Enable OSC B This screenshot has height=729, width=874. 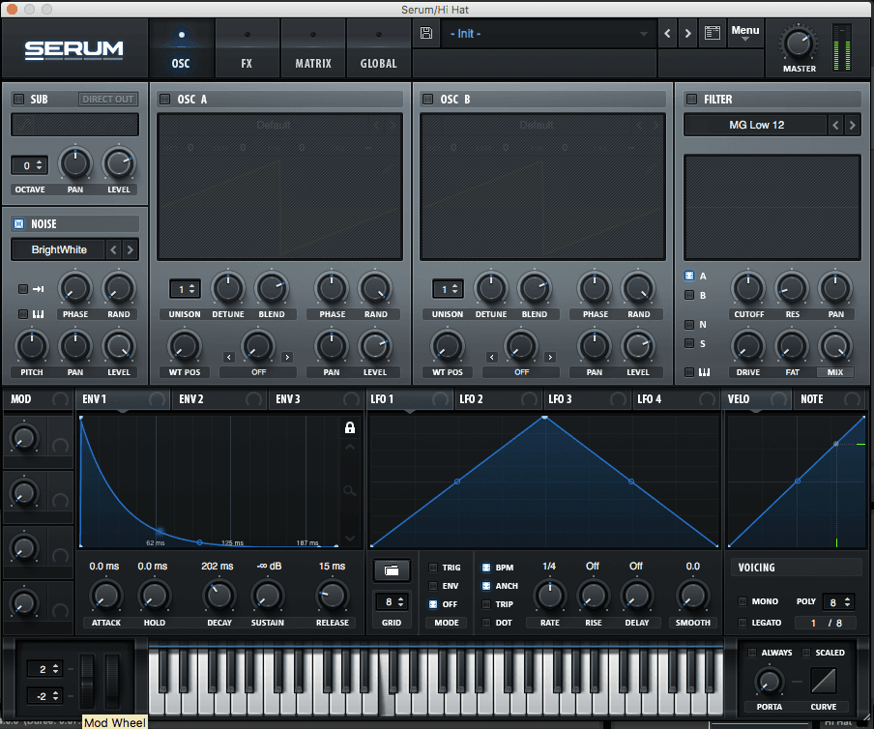tap(428, 99)
